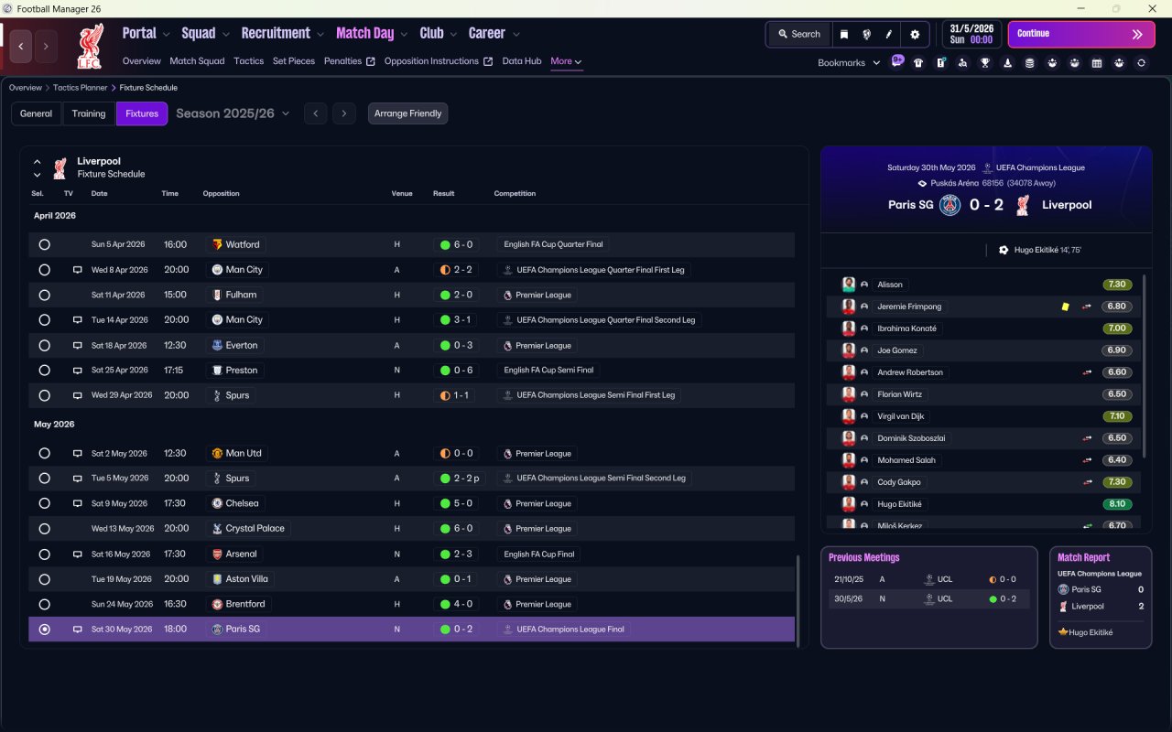Open the Bookmarks dropdown
Viewport: 1172px width, 732px height.
849,62
